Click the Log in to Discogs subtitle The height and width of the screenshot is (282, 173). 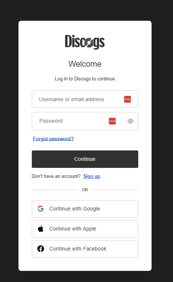(x=85, y=79)
